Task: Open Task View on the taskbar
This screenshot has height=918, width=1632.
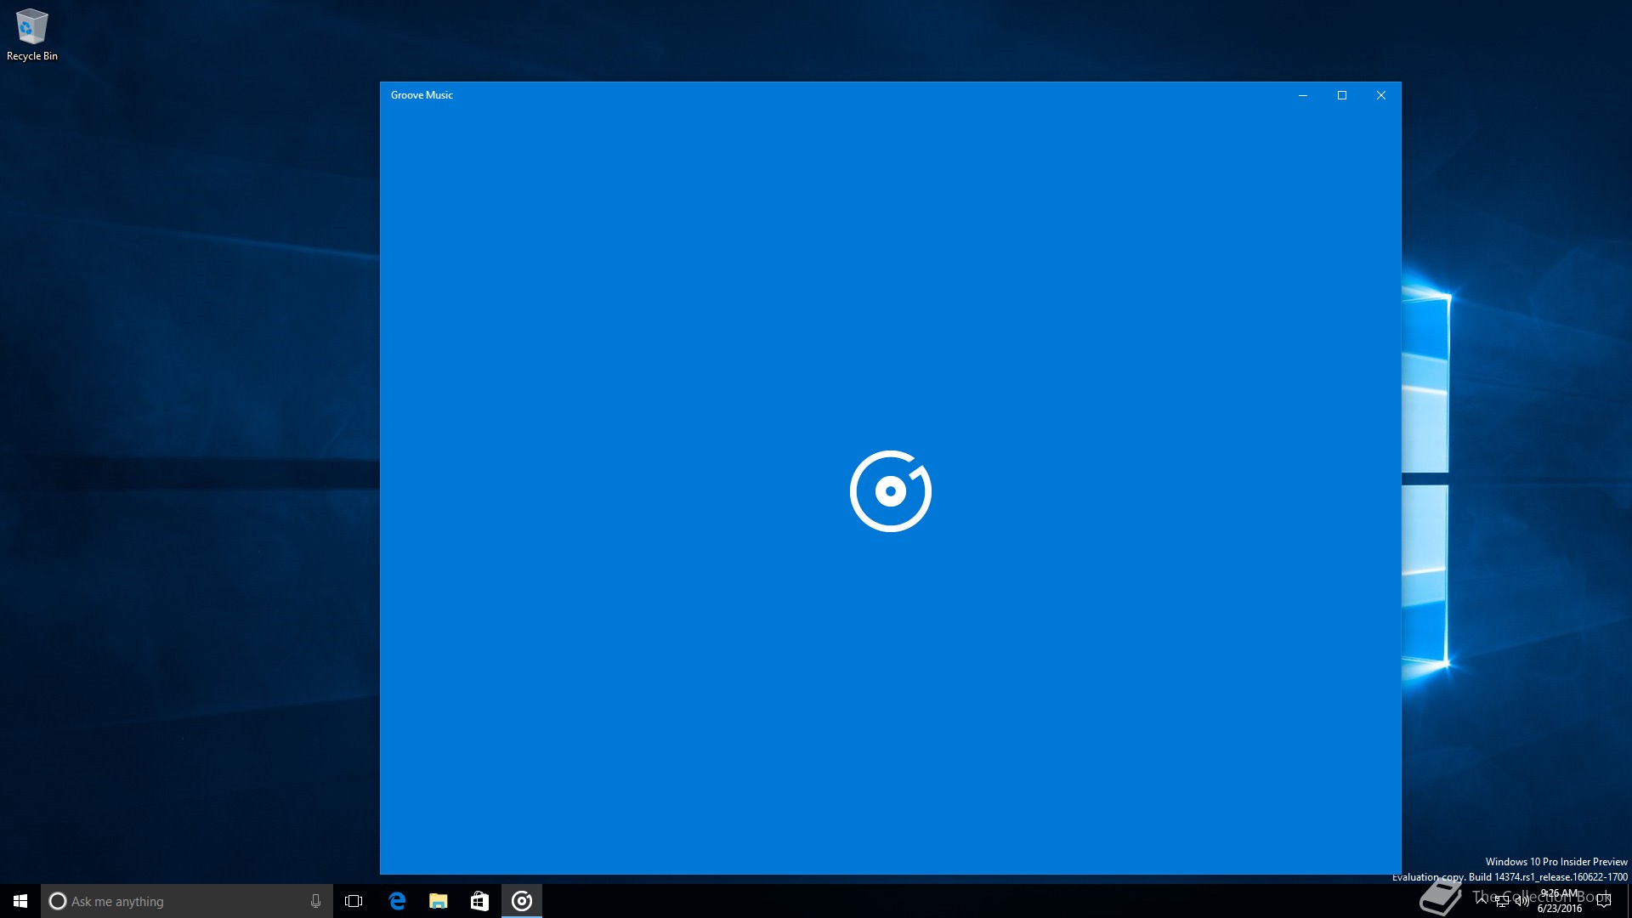Action: tap(354, 901)
